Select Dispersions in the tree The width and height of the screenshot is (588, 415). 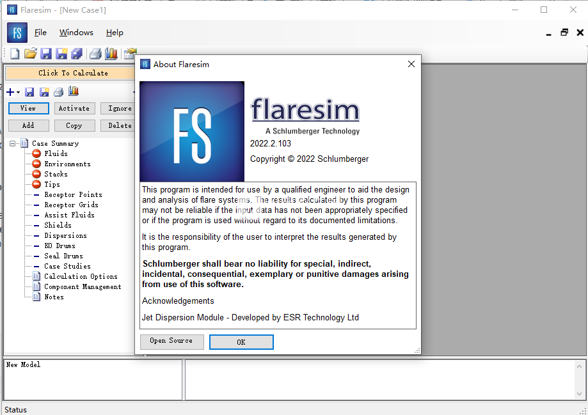click(66, 235)
